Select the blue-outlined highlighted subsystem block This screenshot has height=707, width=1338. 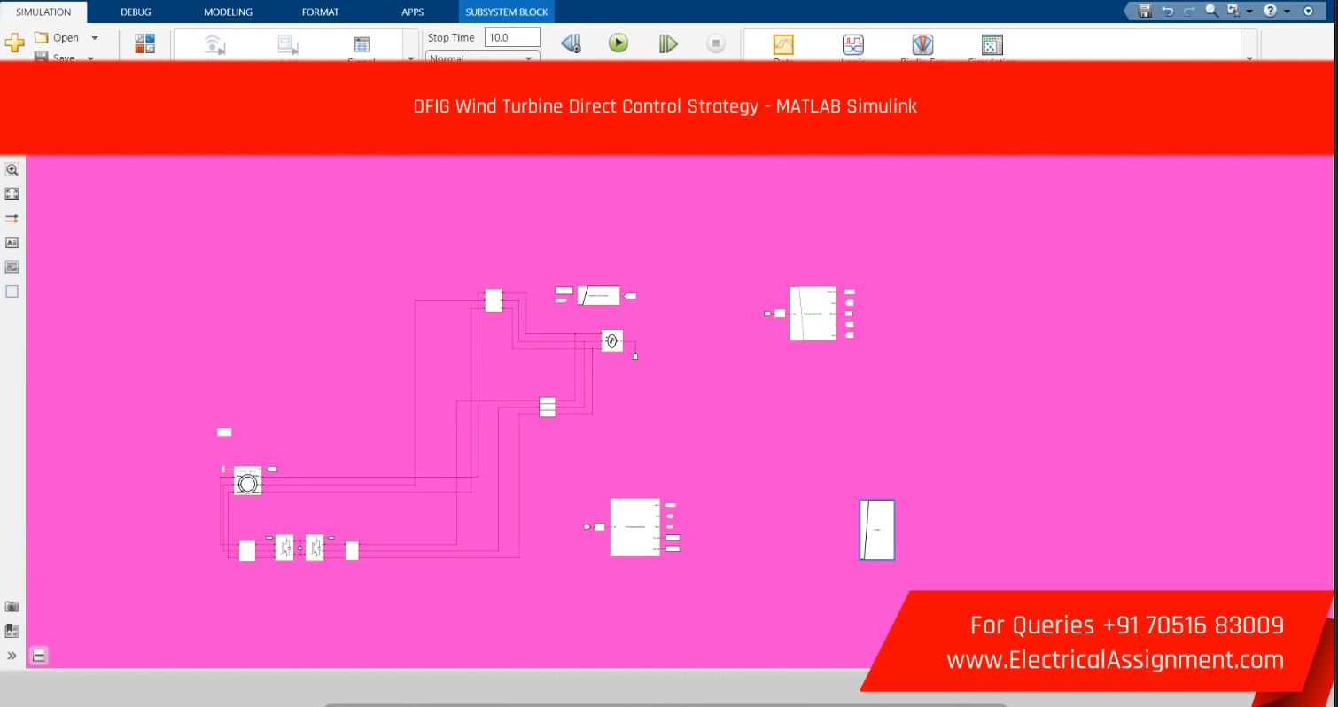(x=876, y=530)
